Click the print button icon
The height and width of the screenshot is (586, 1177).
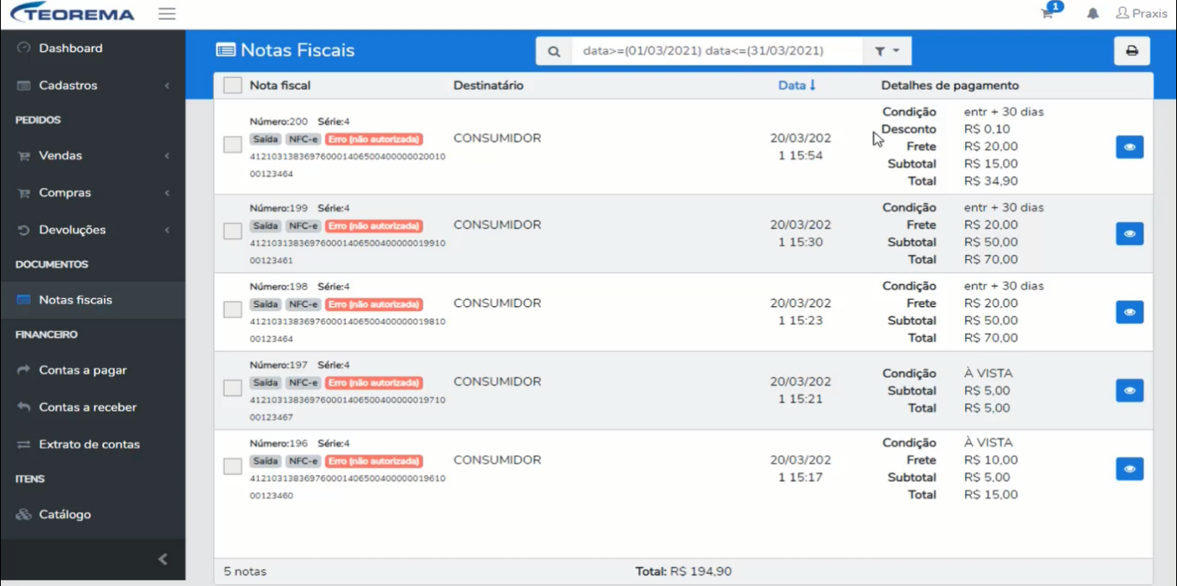point(1132,51)
